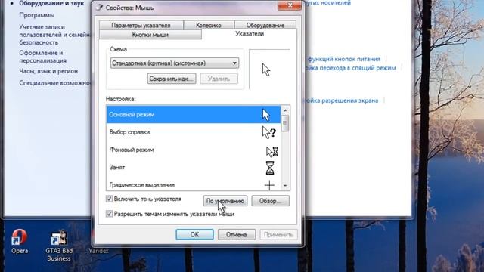The image size is (484, 272).
Task: Open Специальные возможности category link
Action: click(x=55, y=83)
